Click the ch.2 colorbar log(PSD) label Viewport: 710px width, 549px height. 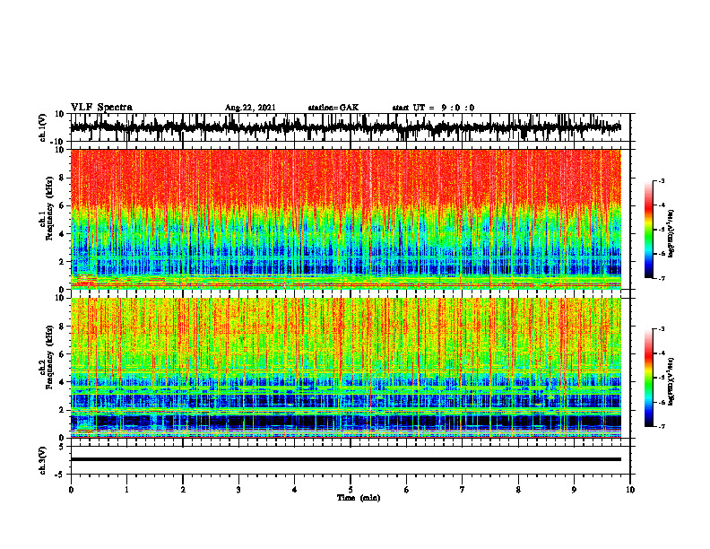tap(671, 380)
